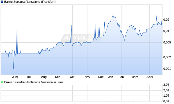Click the blue legend square for Bakrie Sumatra Plantations
Screen dimensions: 174x104
point(2,2)
